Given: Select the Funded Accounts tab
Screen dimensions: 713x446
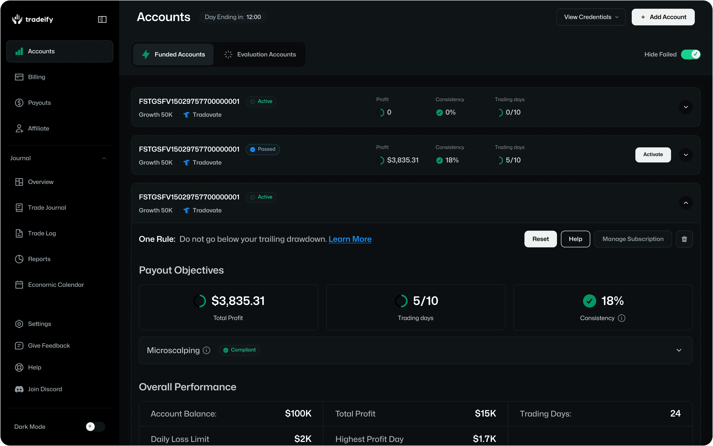Looking at the screenshot, I should tap(173, 54).
